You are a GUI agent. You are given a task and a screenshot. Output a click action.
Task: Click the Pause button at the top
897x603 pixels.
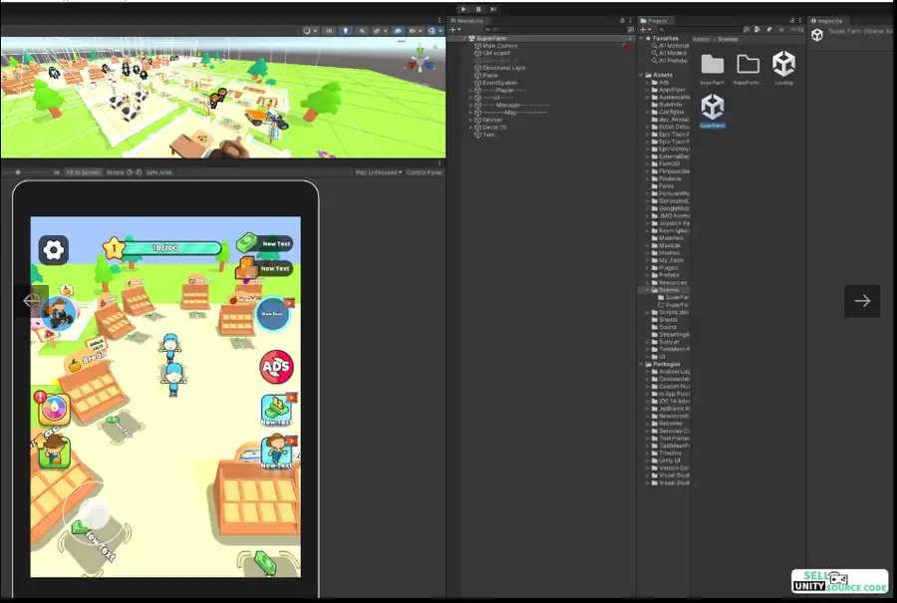coord(479,8)
